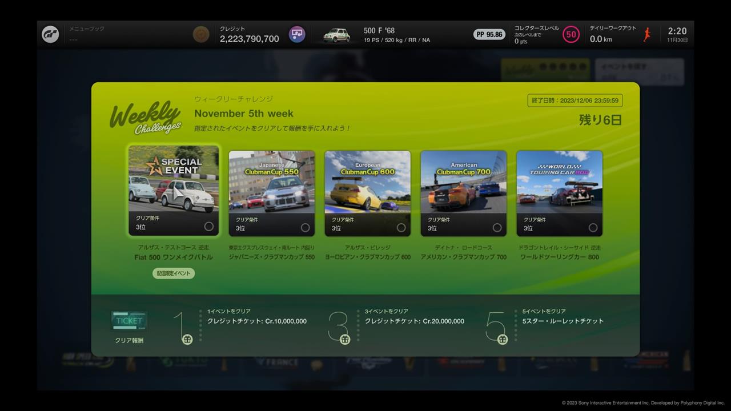The height and width of the screenshot is (411, 731).
Task: Open the collector level 50 badge
Action: (571, 34)
